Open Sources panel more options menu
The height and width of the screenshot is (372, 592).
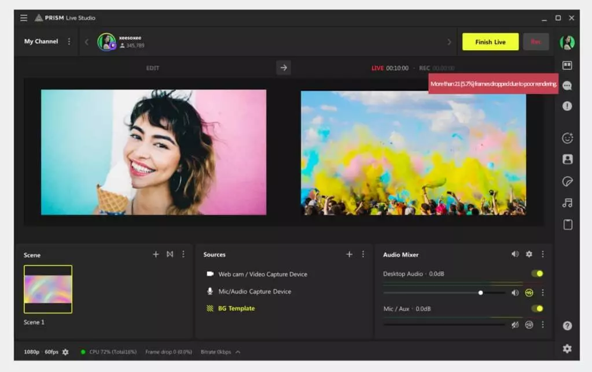(x=363, y=254)
